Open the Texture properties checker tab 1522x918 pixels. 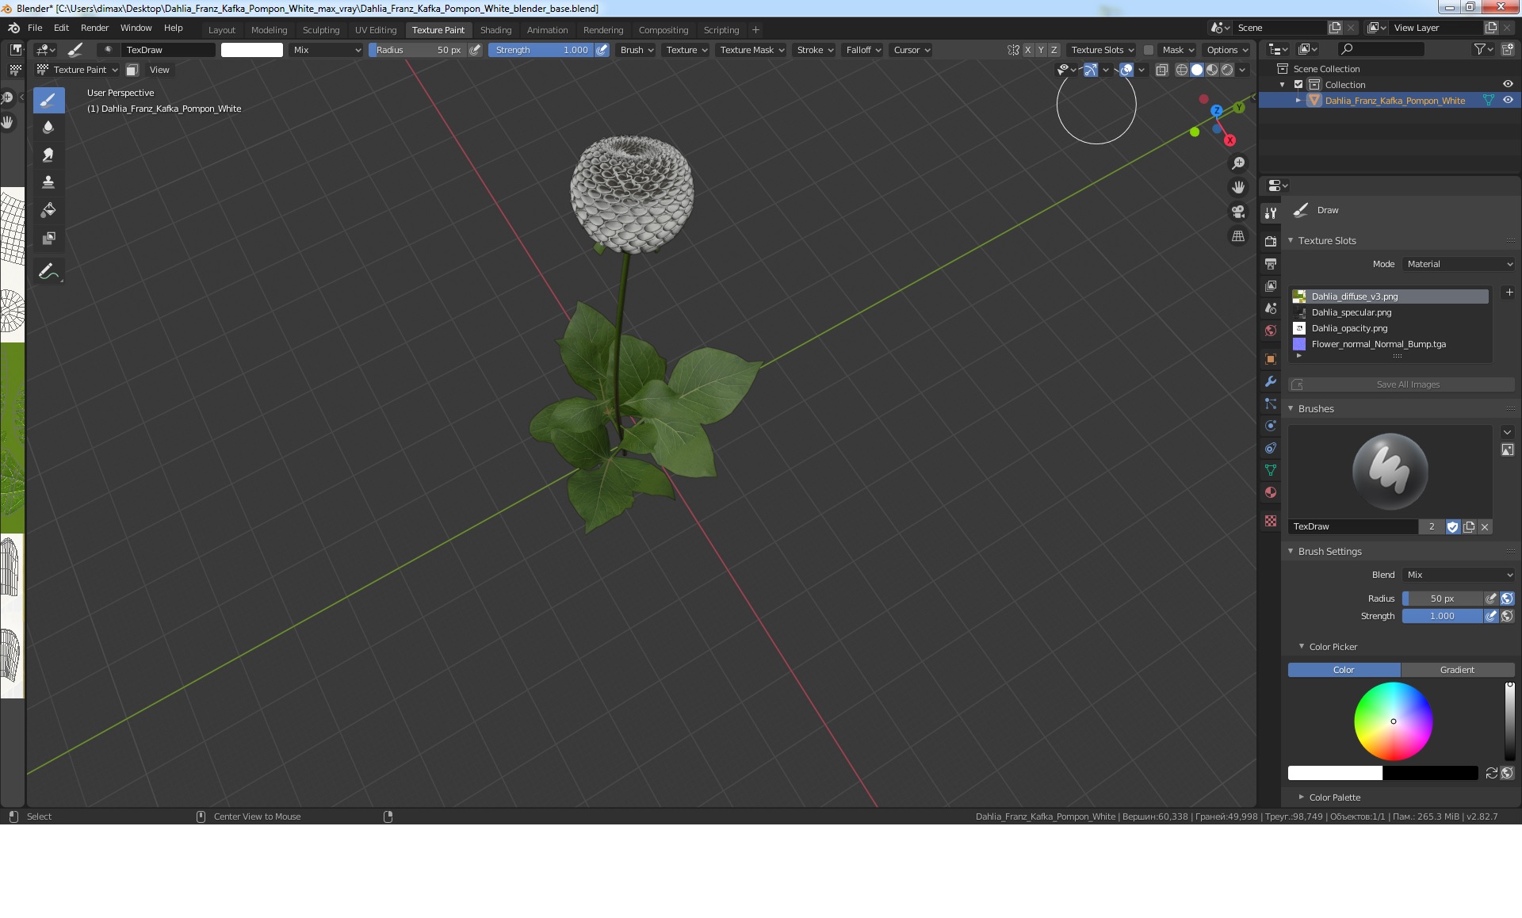click(x=1271, y=521)
